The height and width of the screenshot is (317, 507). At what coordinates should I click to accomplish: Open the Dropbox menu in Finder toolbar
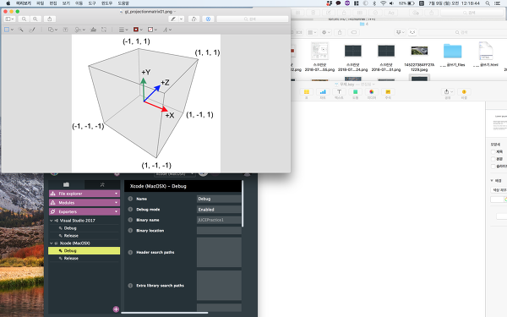point(401,32)
